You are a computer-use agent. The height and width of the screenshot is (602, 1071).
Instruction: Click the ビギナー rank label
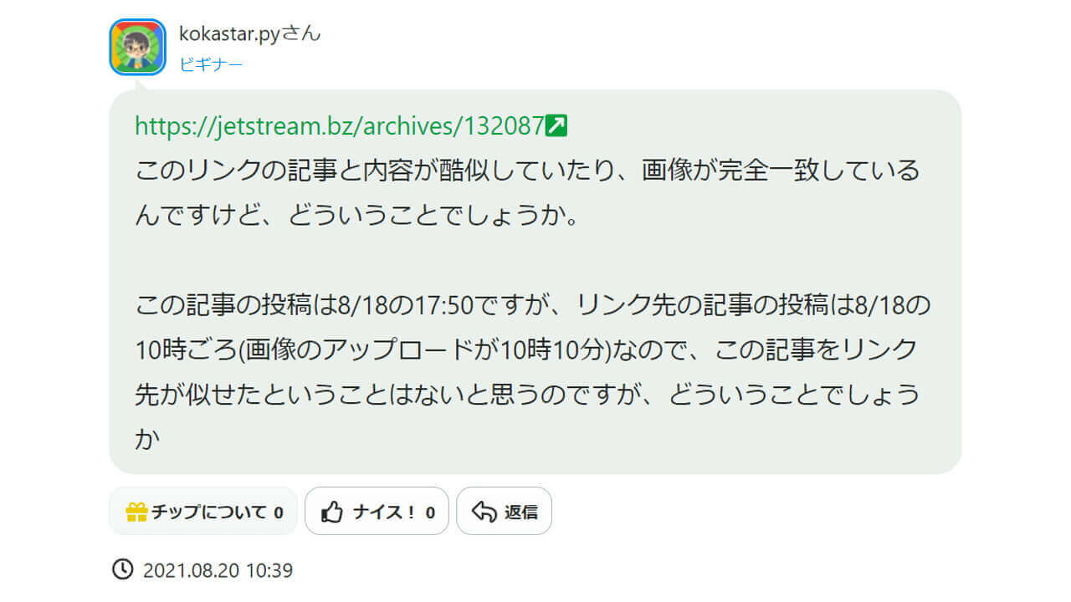[211, 64]
